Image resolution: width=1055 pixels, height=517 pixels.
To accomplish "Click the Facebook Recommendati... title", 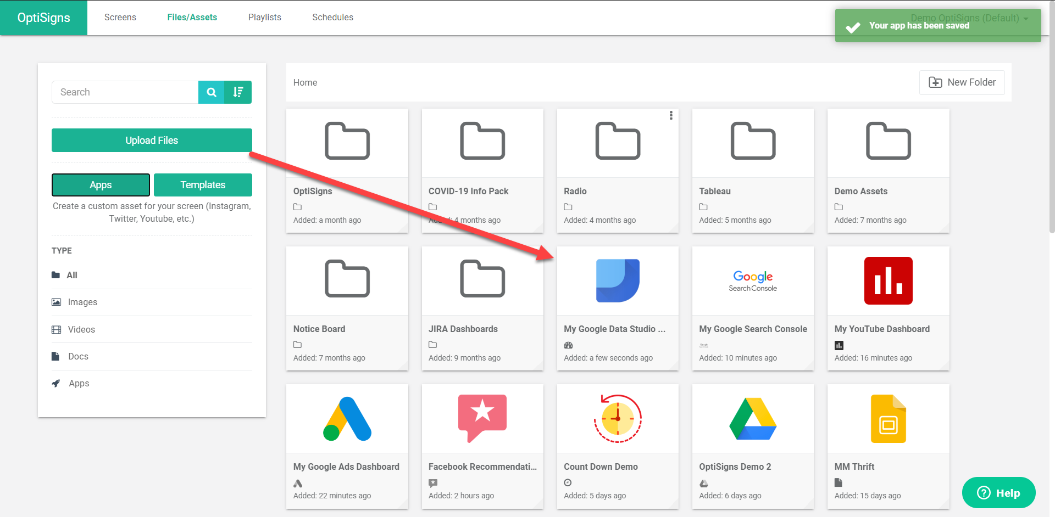I will (x=482, y=467).
